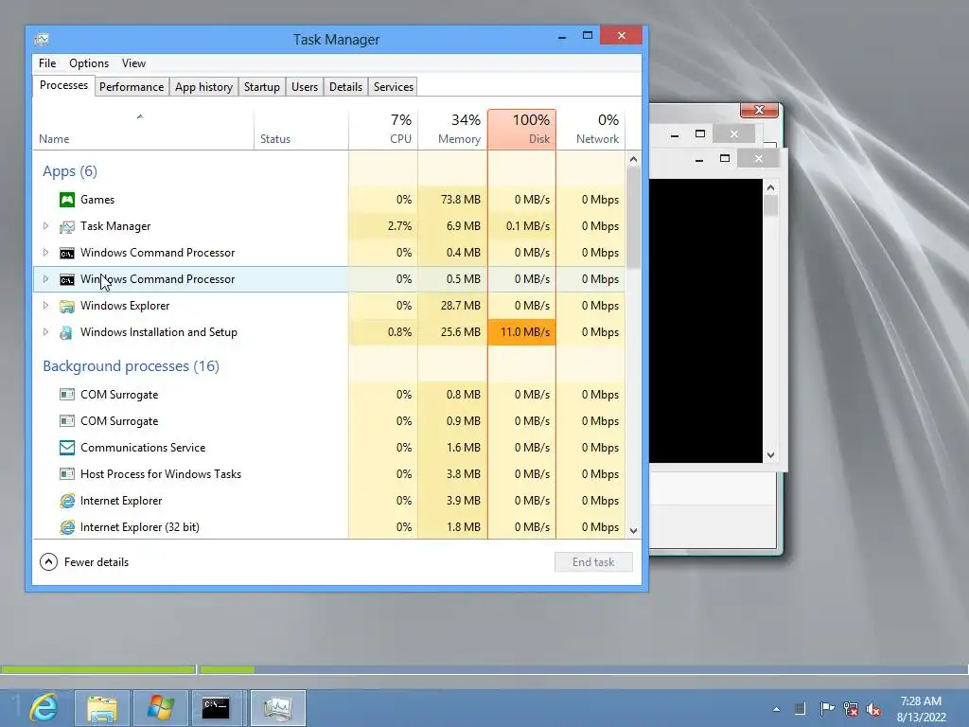Click the Apps (6) group header
Screen dimensions: 969x727
(70, 171)
